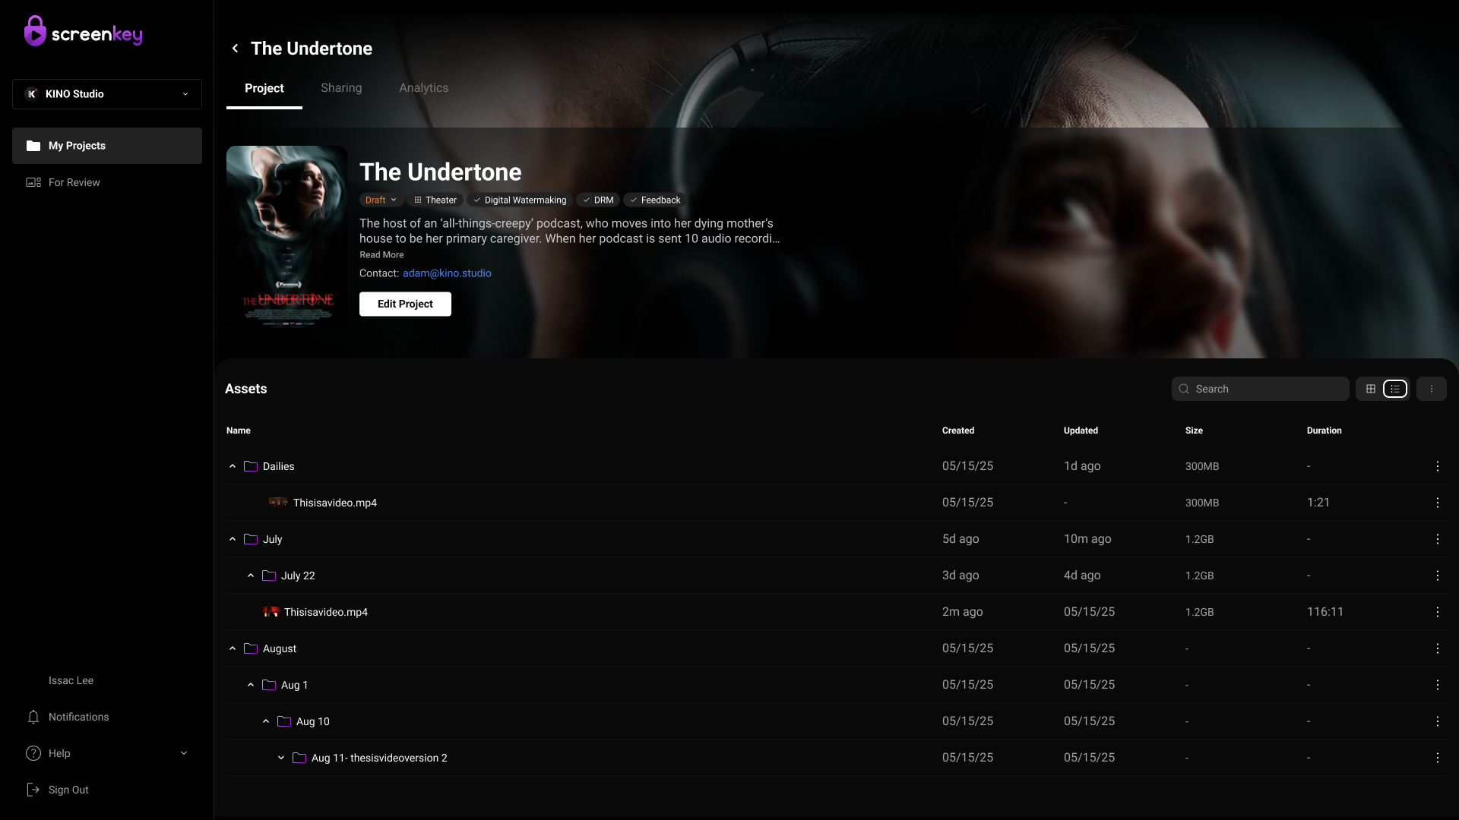Open the Notifications bell in sidebar

[x=33, y=717]
